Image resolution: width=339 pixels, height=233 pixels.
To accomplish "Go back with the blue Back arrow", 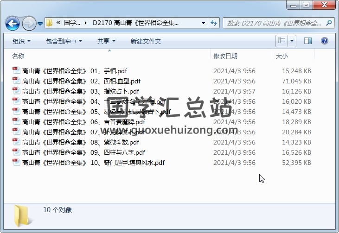I will pyautogui.click(x=13, y=23).
